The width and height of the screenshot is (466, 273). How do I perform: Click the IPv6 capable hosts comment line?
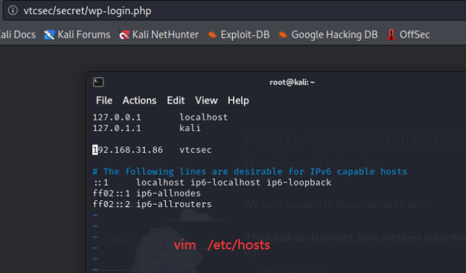click(x=250, y=171)
